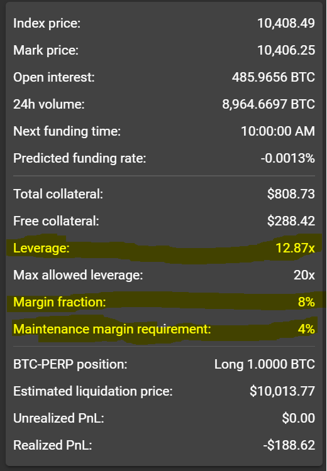
Task: Click the Free collateral amount $288.42
Action: pos(291,221)
